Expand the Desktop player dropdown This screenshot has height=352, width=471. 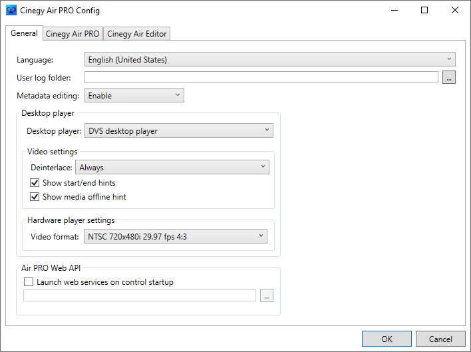click(179, 130)
